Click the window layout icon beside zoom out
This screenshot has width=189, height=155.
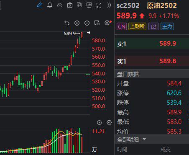[x=97, y=23]
